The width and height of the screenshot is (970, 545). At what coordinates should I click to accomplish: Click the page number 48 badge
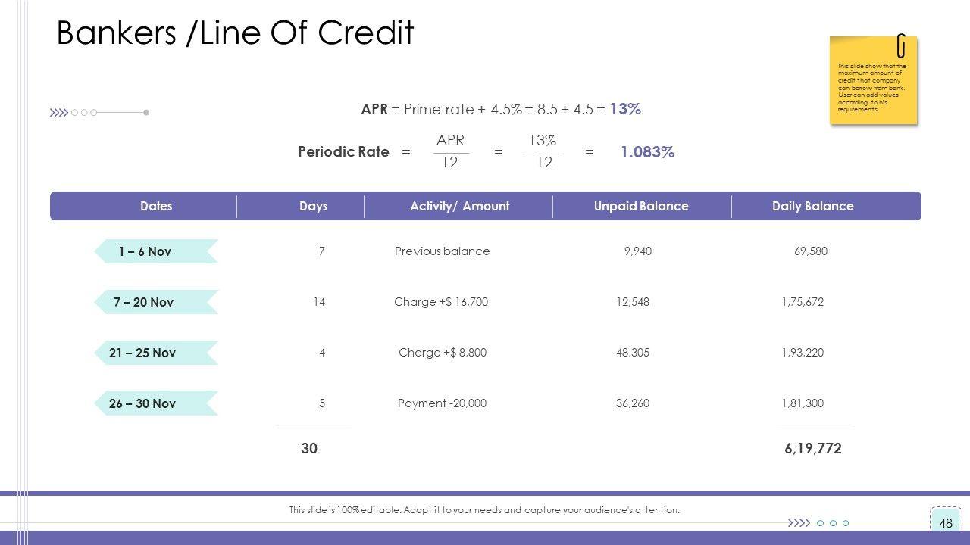pyautogui.click(x=946, y=522)
